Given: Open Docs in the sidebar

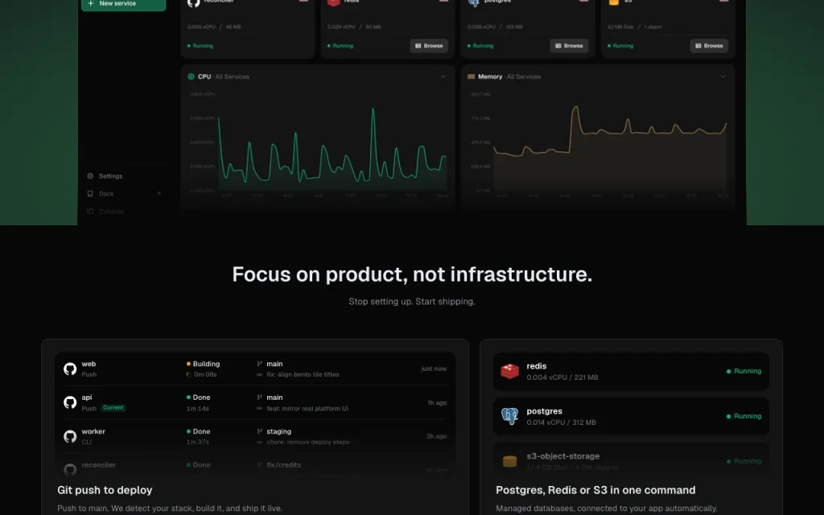Looking at the screenshot, I should (106, 193).
